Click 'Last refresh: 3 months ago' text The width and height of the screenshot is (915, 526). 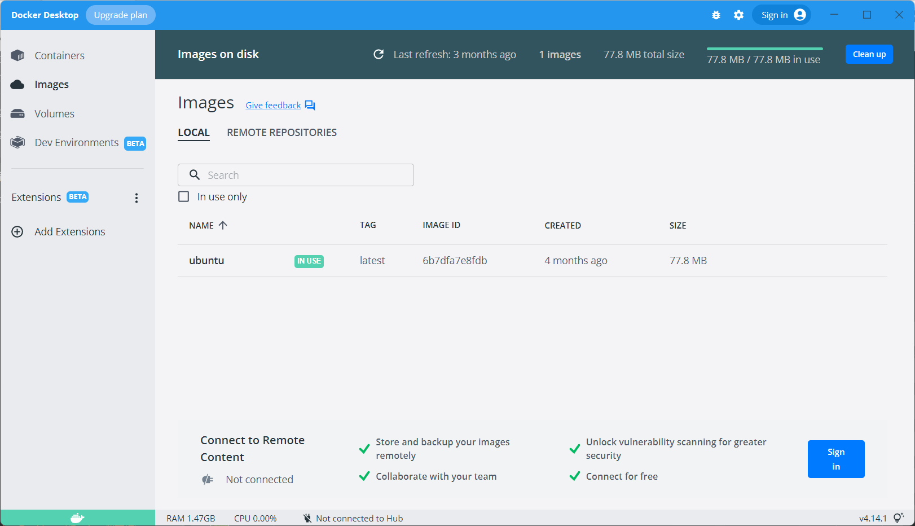pos(455,54)
